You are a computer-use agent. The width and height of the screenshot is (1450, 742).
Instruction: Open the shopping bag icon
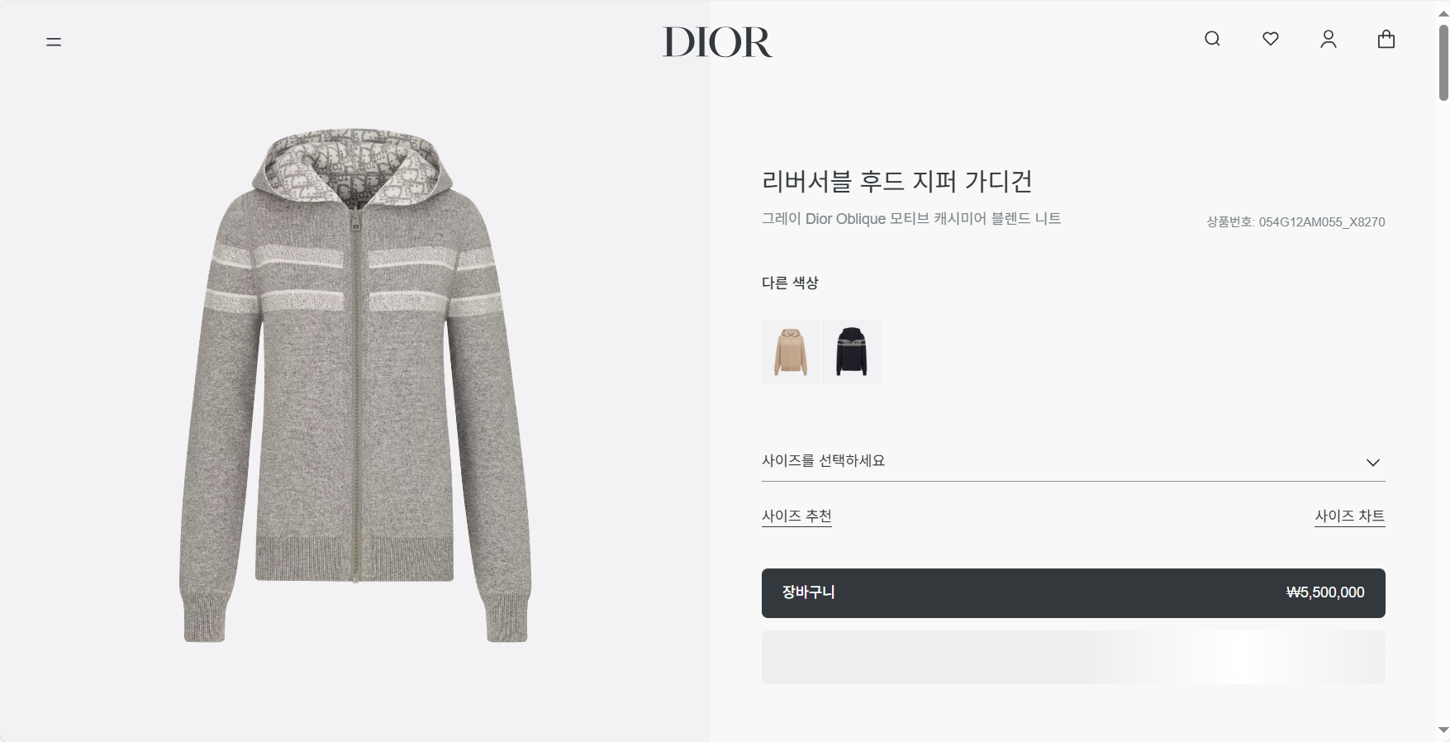pyautogui.click(x=1386, y=39)
